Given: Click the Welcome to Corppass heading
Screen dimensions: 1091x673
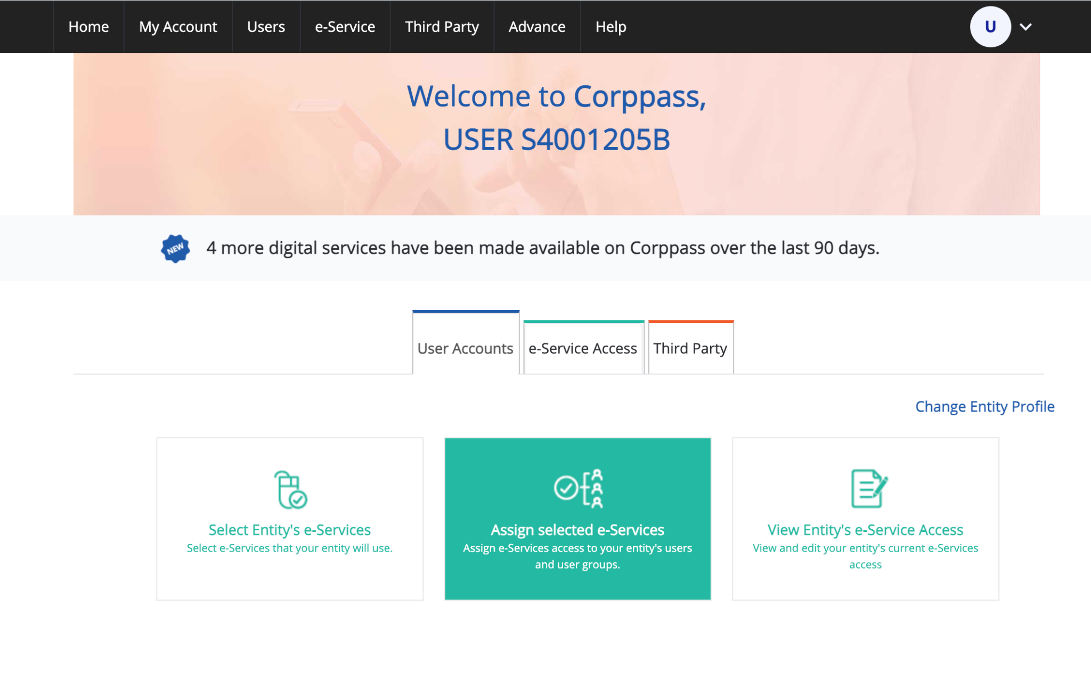Looking at the screenshot, I should (x=557, y=96).
